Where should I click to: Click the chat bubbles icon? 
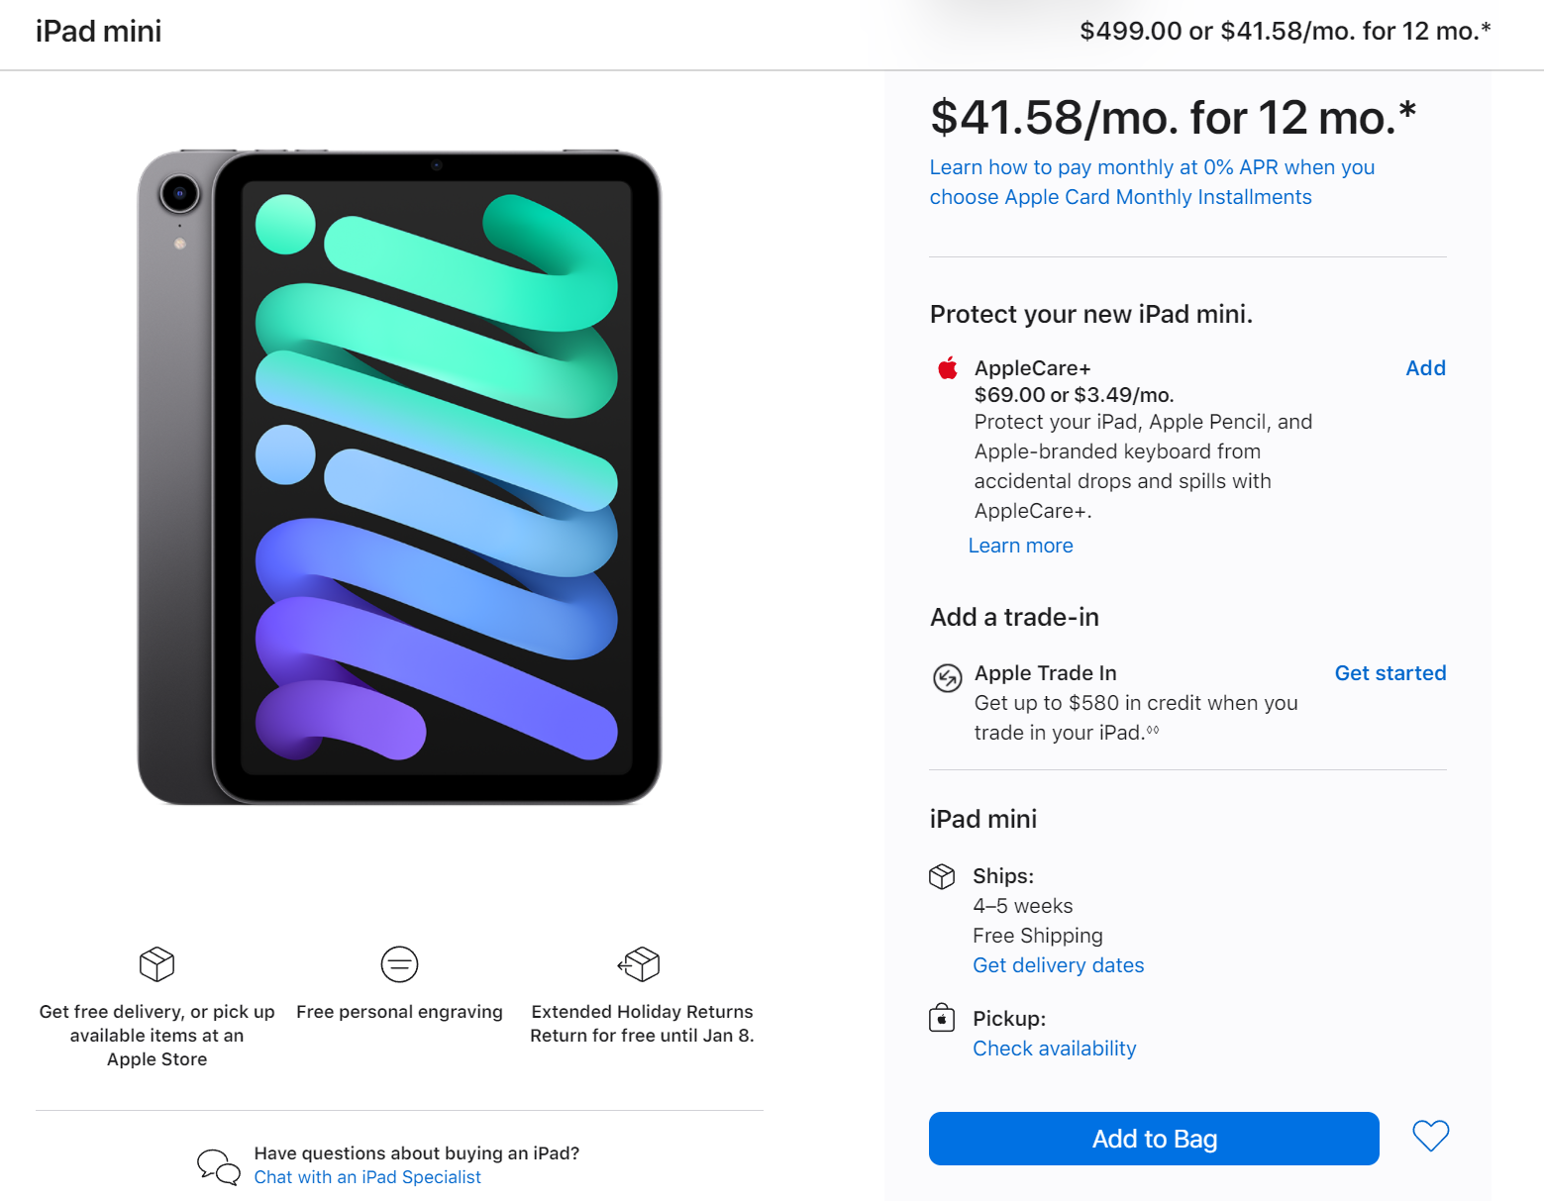(x=218, y=1166)
